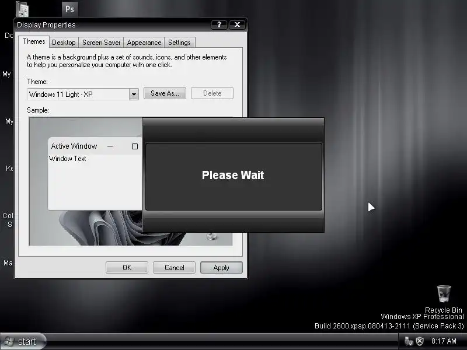Click the Cancel button
The image size is (467, 350).
tap(174, 268)
